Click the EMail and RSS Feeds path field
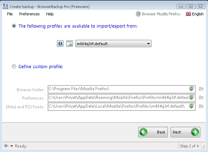The width and height of the screenshot is (208, 152). [x=121, y=107]
